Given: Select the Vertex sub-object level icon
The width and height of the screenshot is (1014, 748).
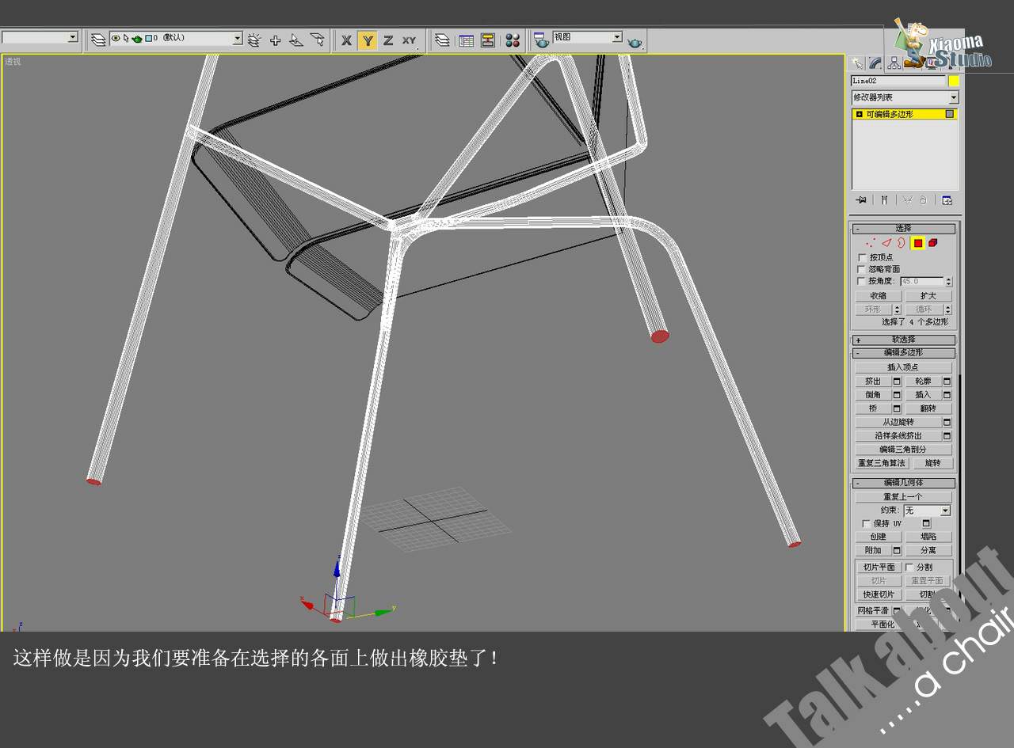Looking at the screenshot, I should (x=871, y=243).
